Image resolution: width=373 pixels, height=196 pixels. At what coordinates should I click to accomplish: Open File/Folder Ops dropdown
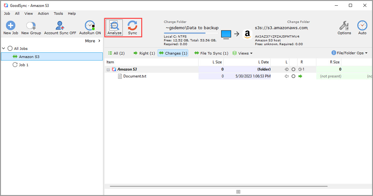tap(350, 53)
